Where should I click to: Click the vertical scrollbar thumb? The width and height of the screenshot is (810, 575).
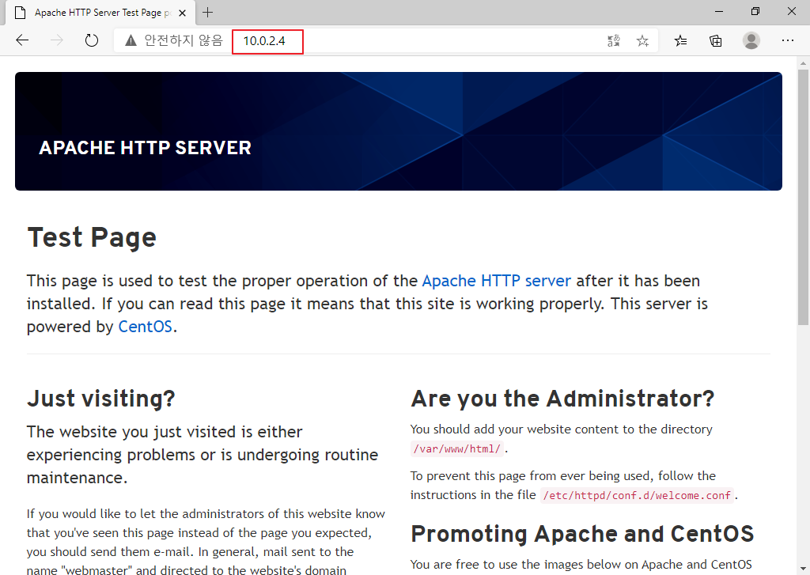click(x=803, y=198)
